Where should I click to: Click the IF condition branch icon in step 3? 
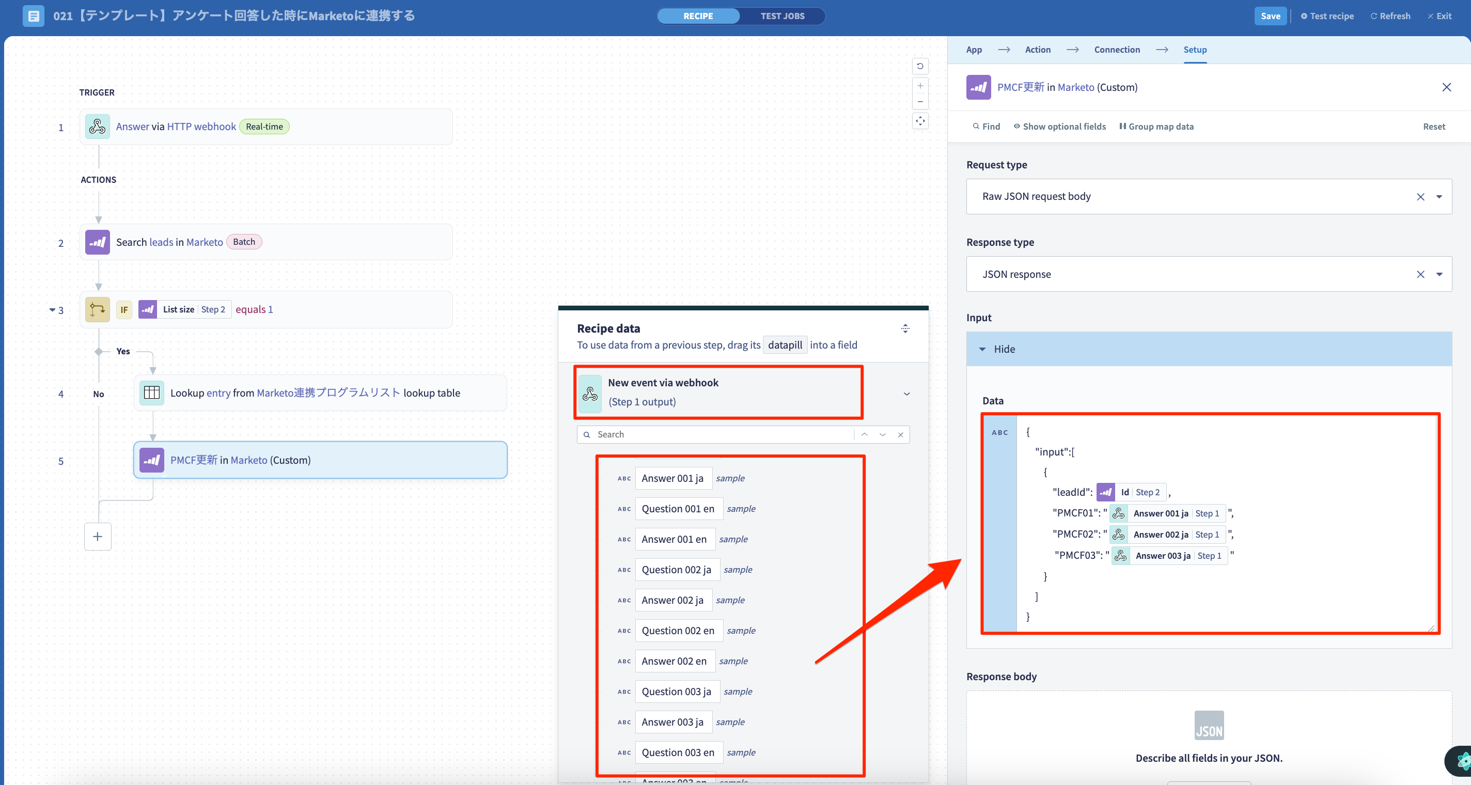97,309
